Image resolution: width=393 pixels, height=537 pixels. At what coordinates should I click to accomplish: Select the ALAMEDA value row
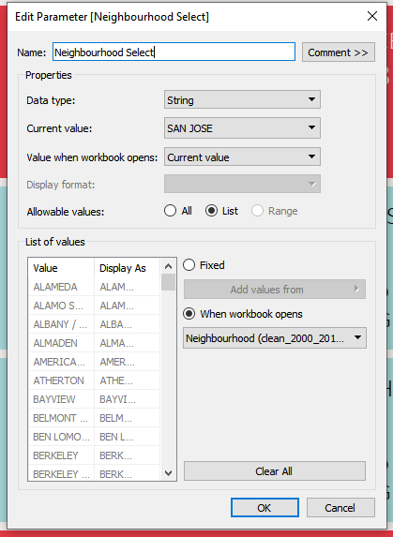94,287
